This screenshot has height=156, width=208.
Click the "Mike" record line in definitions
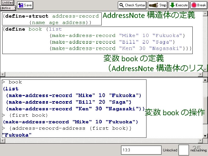pos(117,36)
